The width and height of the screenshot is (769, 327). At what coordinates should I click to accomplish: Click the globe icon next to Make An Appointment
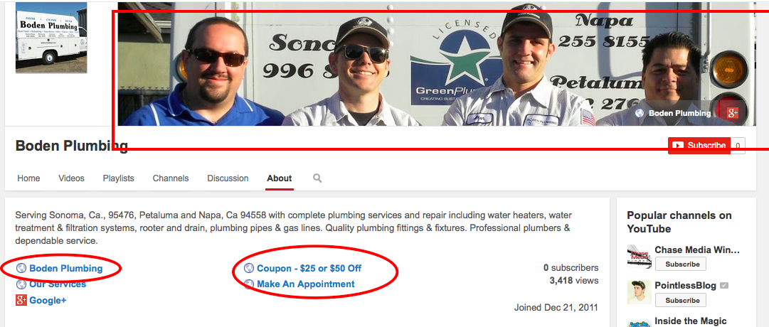point(249,284)
